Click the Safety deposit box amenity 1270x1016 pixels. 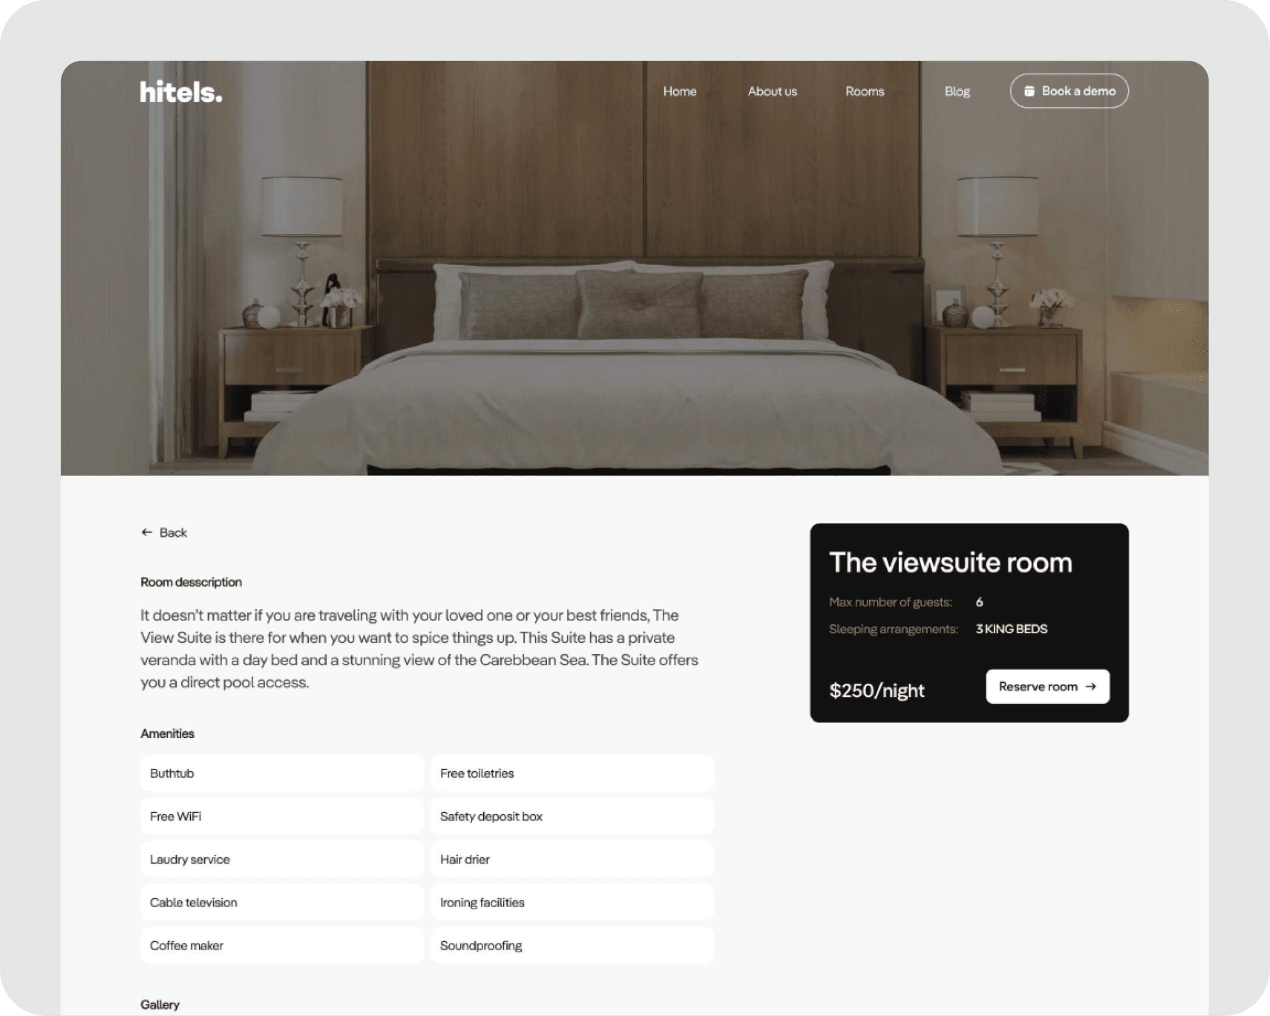coord(572,817)
